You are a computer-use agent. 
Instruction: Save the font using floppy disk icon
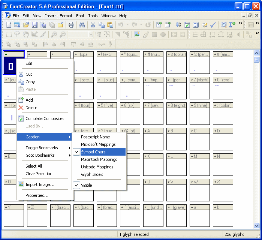34,25
